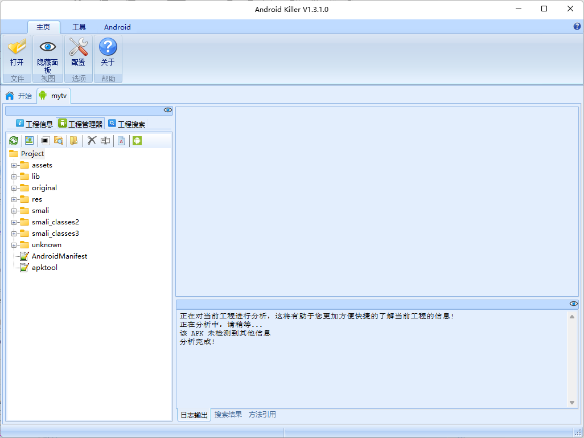584x438 pixels.
Task: Open the 搜索结果 search results tab
Action: [228, 415]
